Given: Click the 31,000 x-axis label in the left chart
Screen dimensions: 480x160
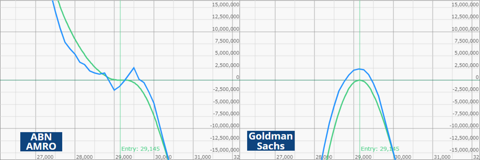Looking at the screenshot, I should click(x=203, y=157).
